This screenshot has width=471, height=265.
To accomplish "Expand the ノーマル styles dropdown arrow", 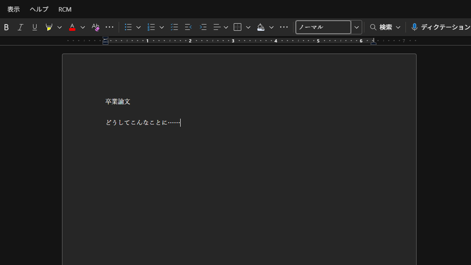I will coord(356,27).
